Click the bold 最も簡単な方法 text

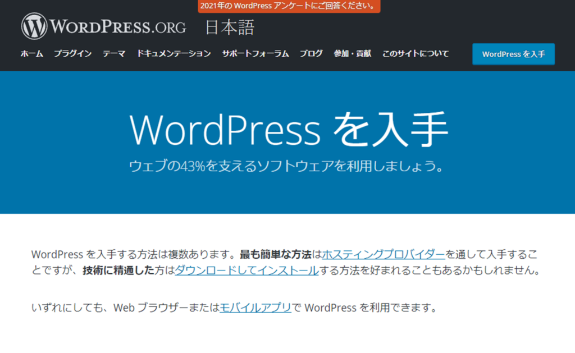pos(275,254)
